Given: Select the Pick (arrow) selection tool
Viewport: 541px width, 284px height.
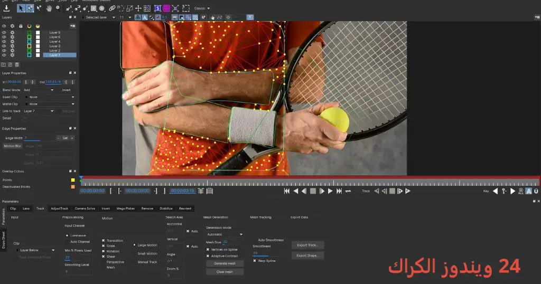Looking at the screenshot, I should click(x=21, y=8).
